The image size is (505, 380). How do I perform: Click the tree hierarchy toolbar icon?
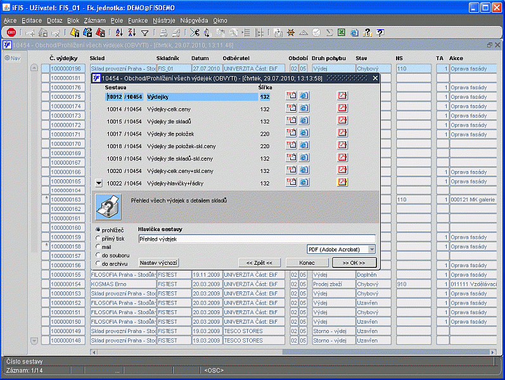[x=259, y=32]
